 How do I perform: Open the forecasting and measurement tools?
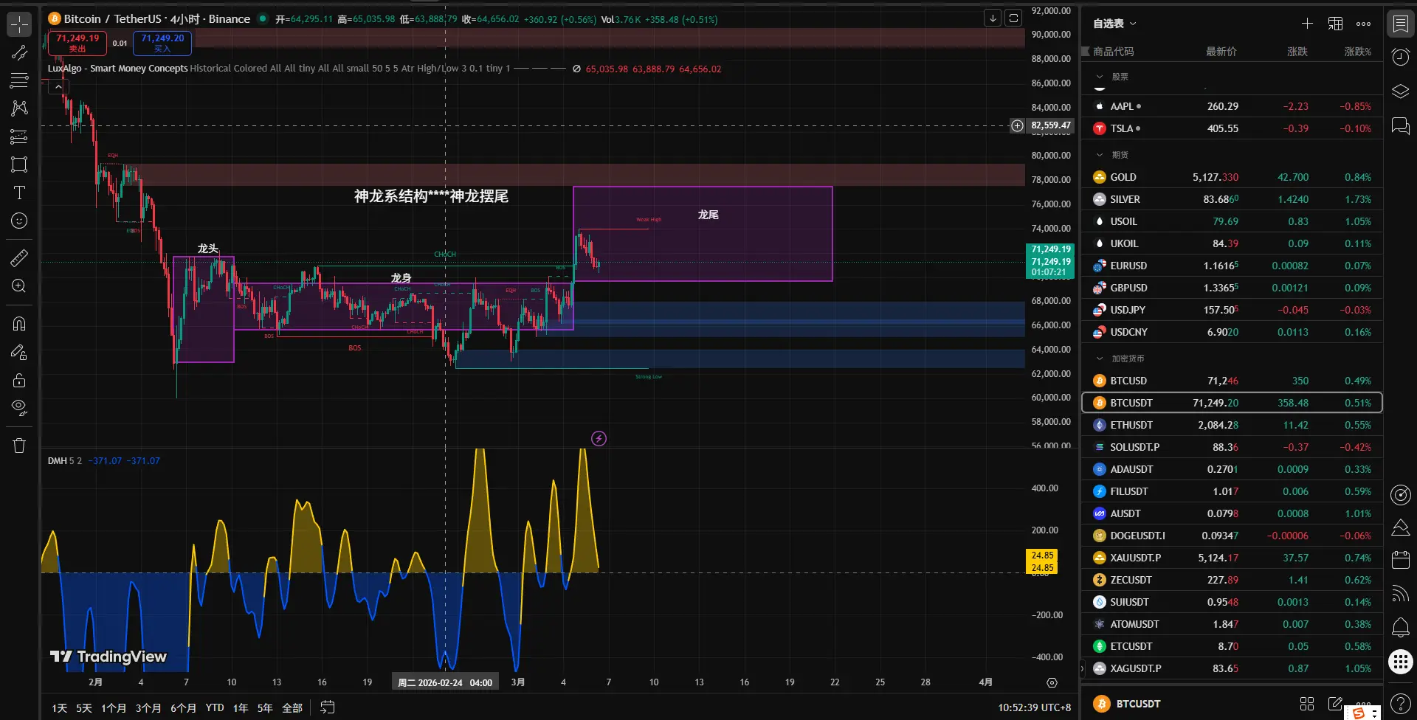[x=19, y=136]
